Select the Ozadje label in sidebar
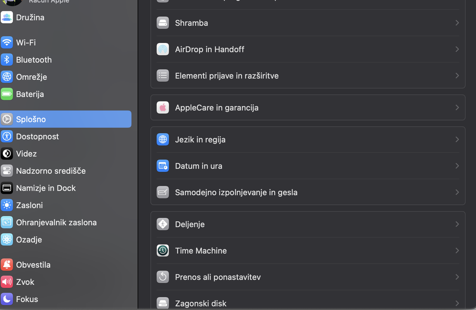The width and height of the screenshot is (476, 310). click(29, 239)
